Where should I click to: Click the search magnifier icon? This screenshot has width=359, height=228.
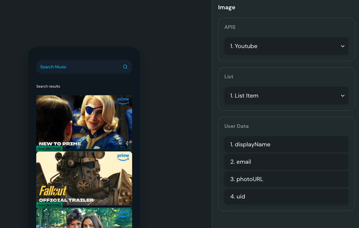(125, 67)
